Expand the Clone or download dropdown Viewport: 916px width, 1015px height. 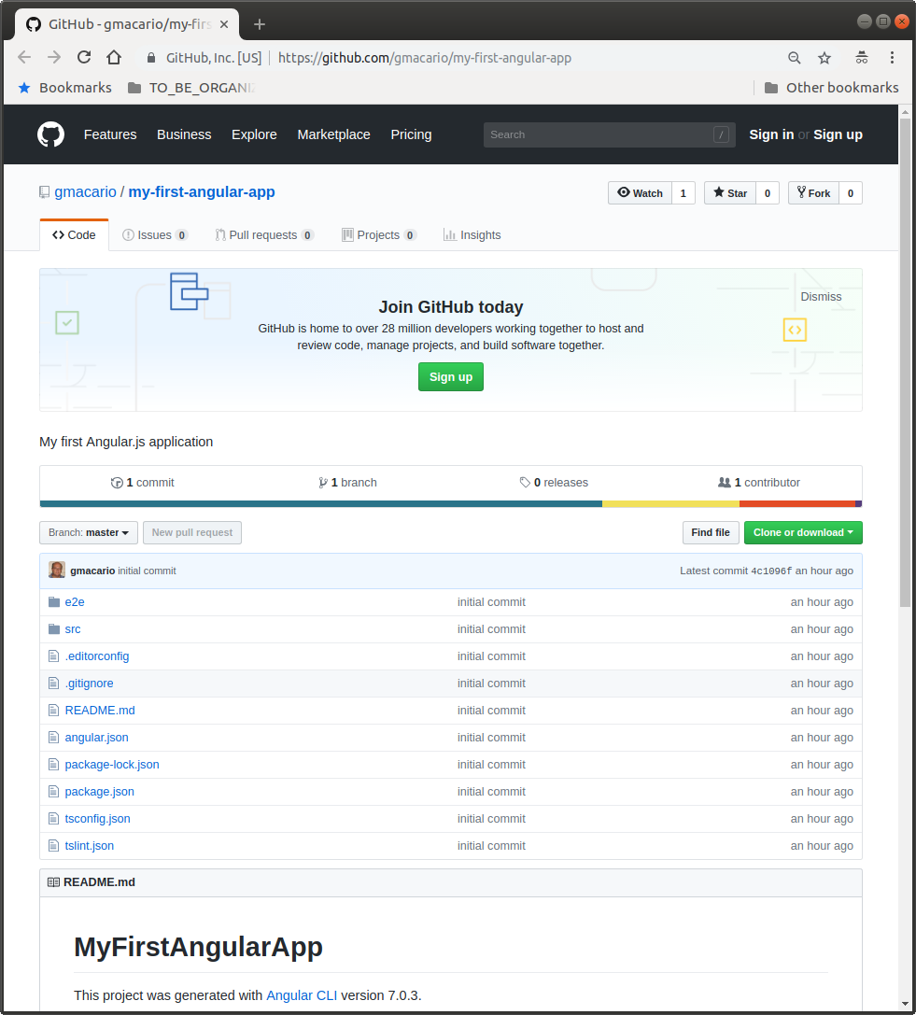pos(803,533)
